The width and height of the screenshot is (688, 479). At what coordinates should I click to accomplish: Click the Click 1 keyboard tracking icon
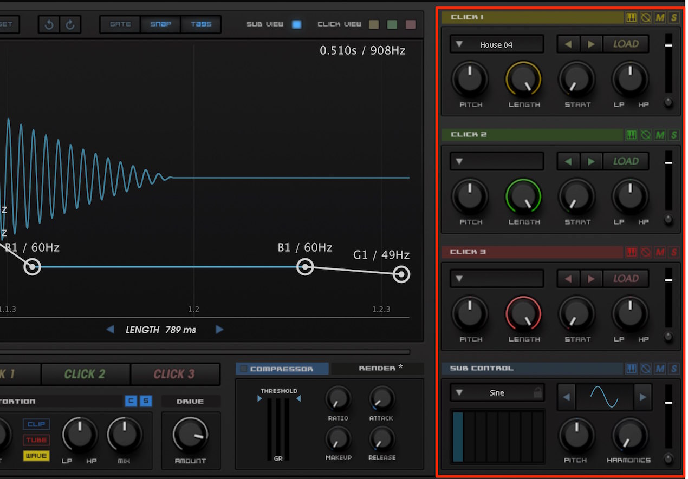631,17
